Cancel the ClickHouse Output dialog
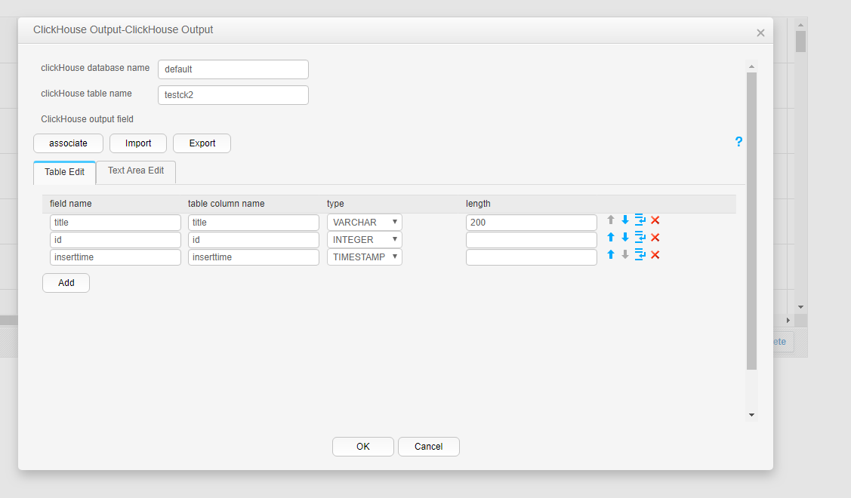This screenshot has height=498, width=851. click(x=429, y=447)
